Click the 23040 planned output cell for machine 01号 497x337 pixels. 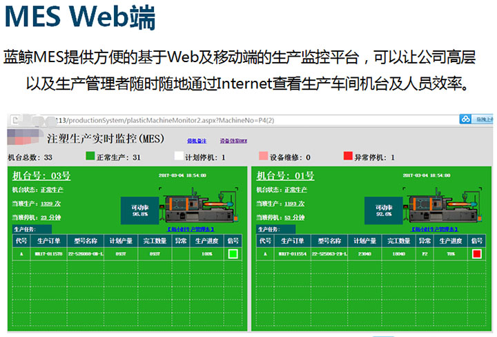[x=364, y=254]
